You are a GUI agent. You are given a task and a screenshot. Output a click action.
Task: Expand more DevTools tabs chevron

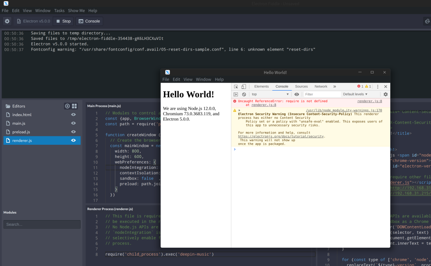coord(334,87)
